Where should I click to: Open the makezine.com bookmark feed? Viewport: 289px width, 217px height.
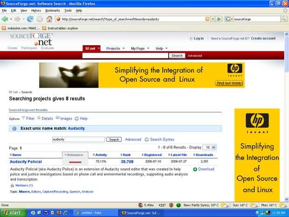pos(21,28)
